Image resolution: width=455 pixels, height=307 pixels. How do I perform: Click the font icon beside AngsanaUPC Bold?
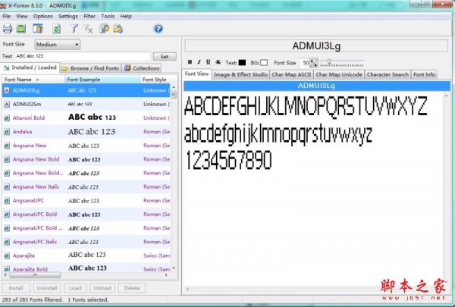[7, 215]
